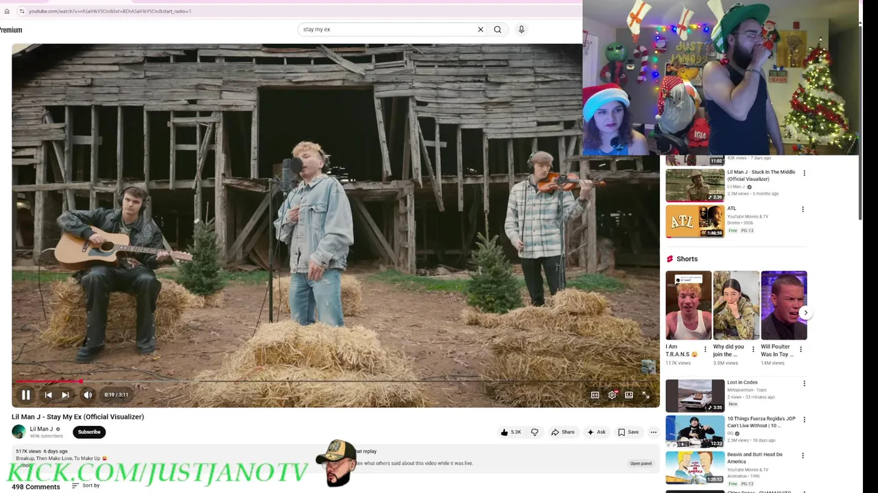The width and height of the screenshot is (878, 493).
Task: Open 10 Things Fuerza Regida thumbnail
Action: click(x=695, y=431)
